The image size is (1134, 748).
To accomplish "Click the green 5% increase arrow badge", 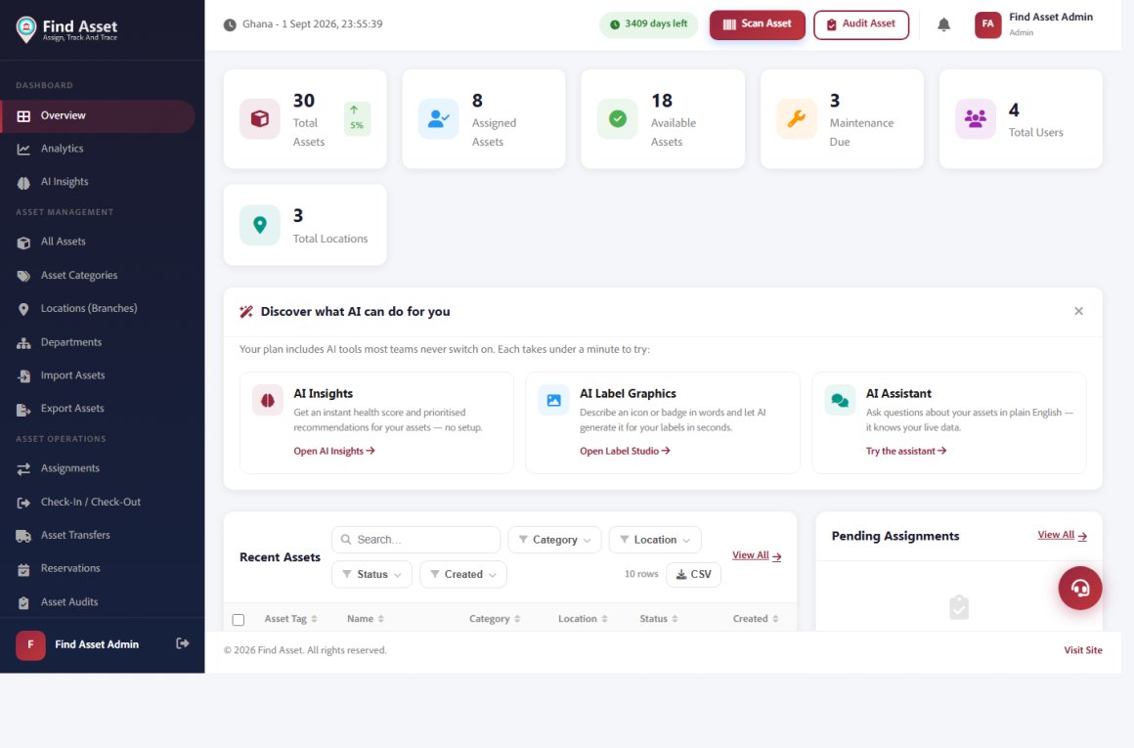I will [x=357, y=118].
